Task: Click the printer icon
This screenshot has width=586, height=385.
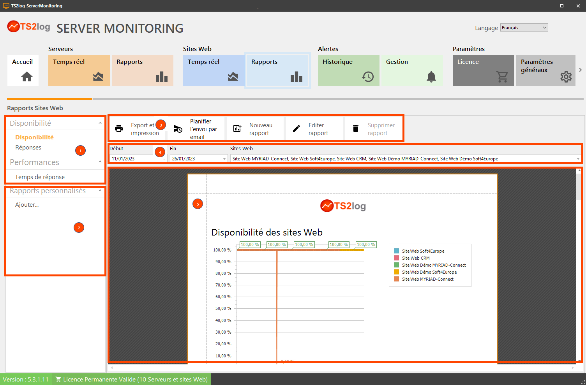Action: (x=119, y=129)
